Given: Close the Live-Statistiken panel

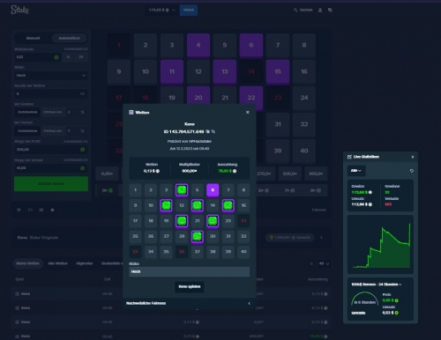Looking at the screenshot, I should click(x=413, y=157).
